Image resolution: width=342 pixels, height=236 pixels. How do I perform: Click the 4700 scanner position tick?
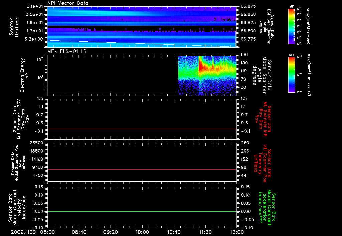tap(38, 175)
